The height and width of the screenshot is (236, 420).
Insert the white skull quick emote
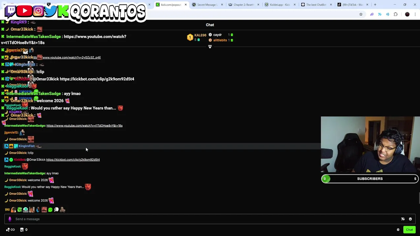pyautogui.click(x=56, y=210)
